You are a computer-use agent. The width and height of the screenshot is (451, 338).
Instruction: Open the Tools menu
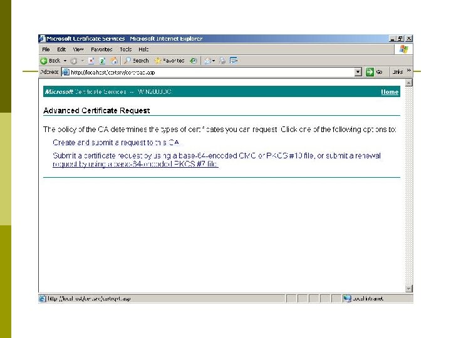click(126, 49)
